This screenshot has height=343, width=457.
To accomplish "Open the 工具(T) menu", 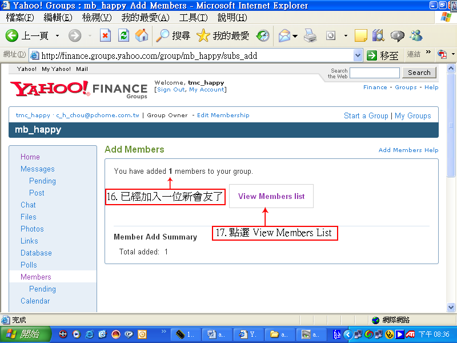I will 193,18.
